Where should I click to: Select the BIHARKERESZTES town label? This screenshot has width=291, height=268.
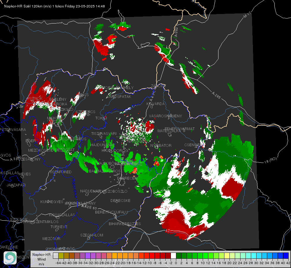tap(125, 224)
